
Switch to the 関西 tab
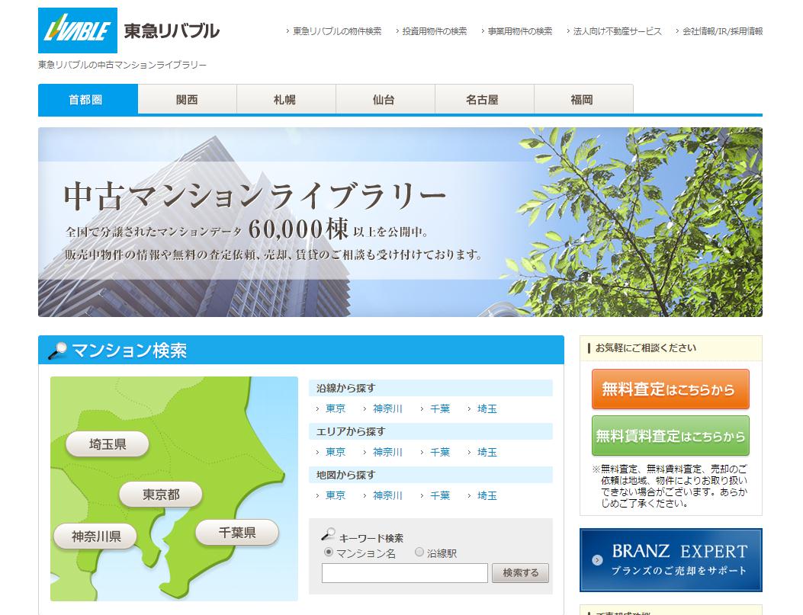point(187,99)
